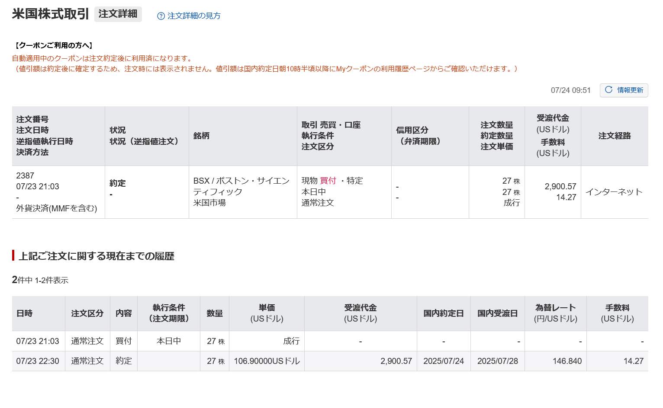Click order number 2387
663x408 pixels.
25,175
